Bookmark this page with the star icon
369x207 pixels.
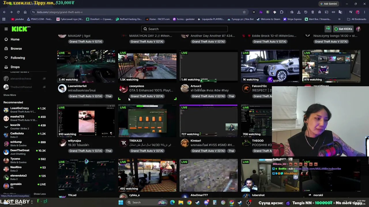tap(244, 12)
